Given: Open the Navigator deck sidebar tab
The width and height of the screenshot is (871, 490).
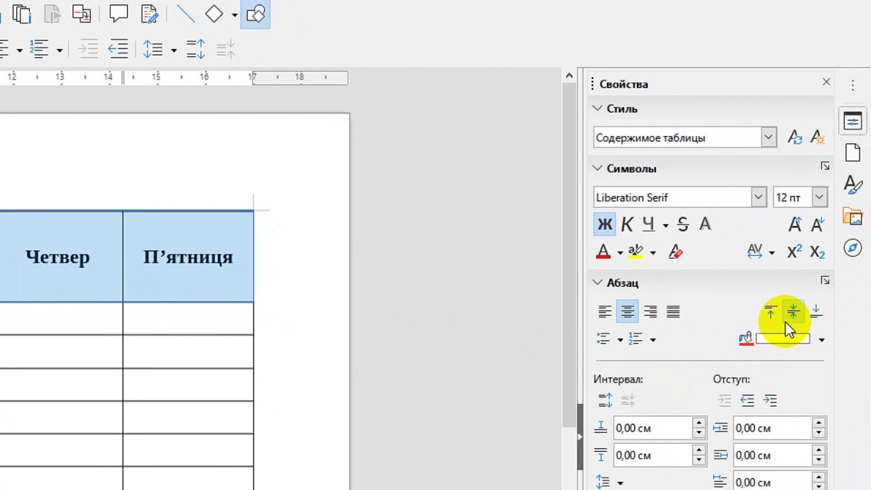Looking at the screenshot, I should tap(853, 248).
